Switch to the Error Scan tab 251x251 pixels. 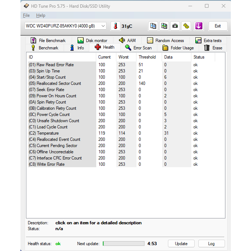point(138,48)
